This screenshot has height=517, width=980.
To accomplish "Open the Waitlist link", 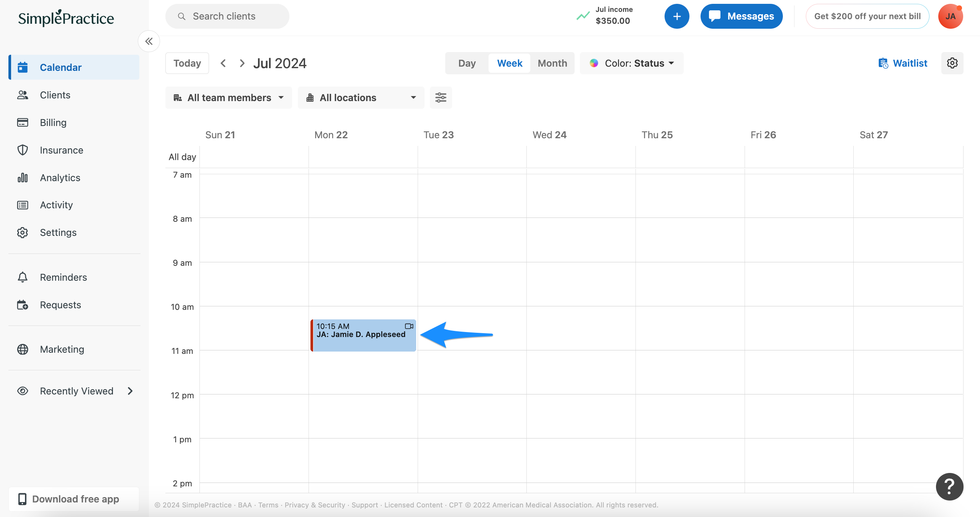I will pos(903,63).
